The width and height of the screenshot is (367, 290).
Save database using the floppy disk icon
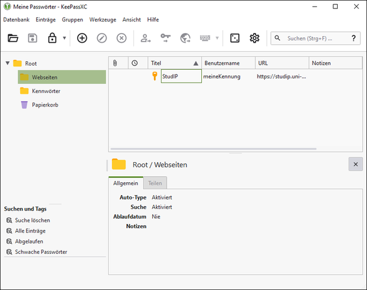[x=32, y=38]
